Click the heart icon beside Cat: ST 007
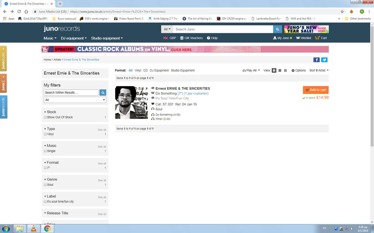The image size is (374, 233). click(x=153, y=104)
